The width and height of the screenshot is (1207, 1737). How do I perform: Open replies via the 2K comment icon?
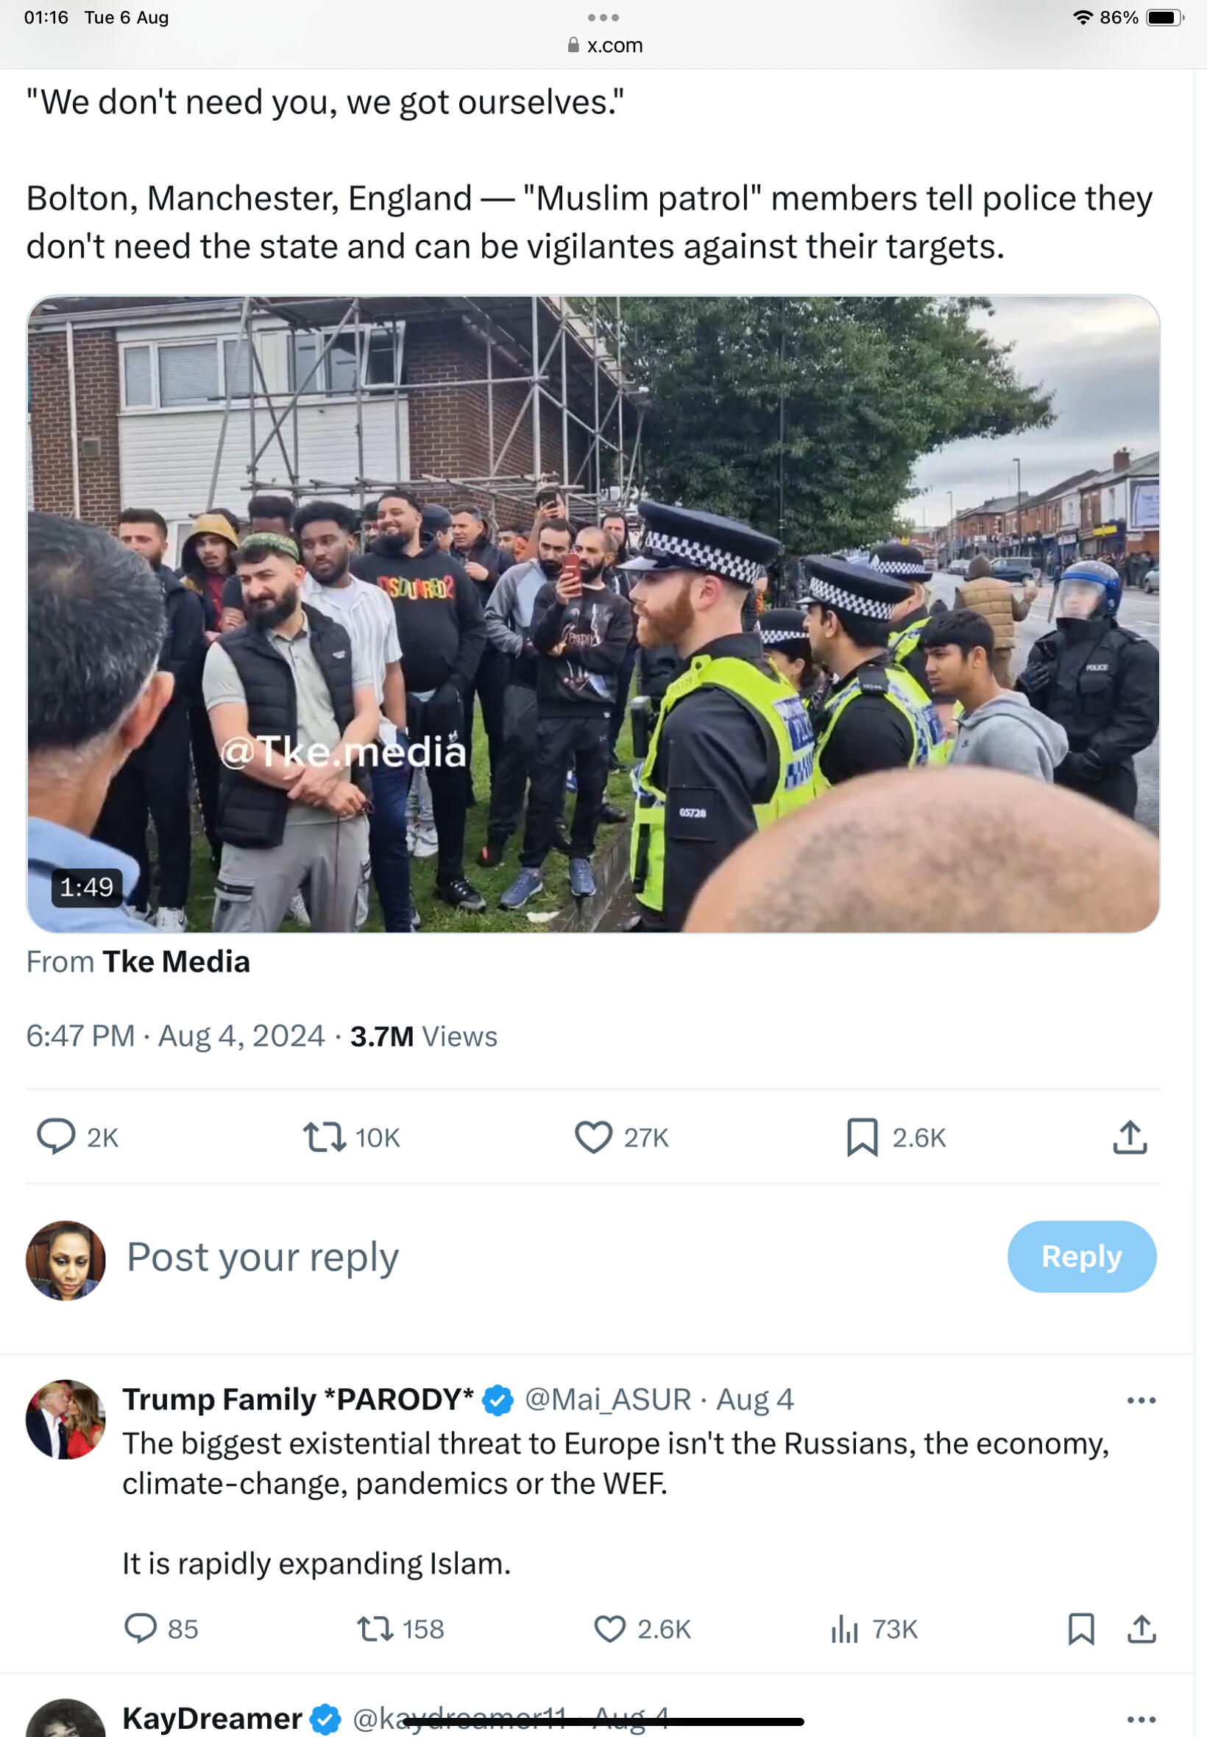point(57,1136)
